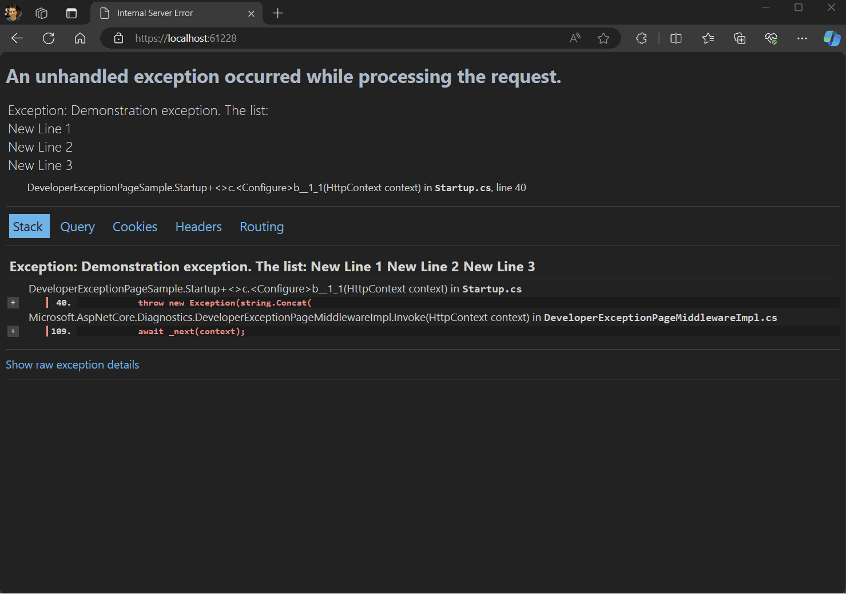846x594 pixels.
Task: Open split screen view
Action: 676,38
